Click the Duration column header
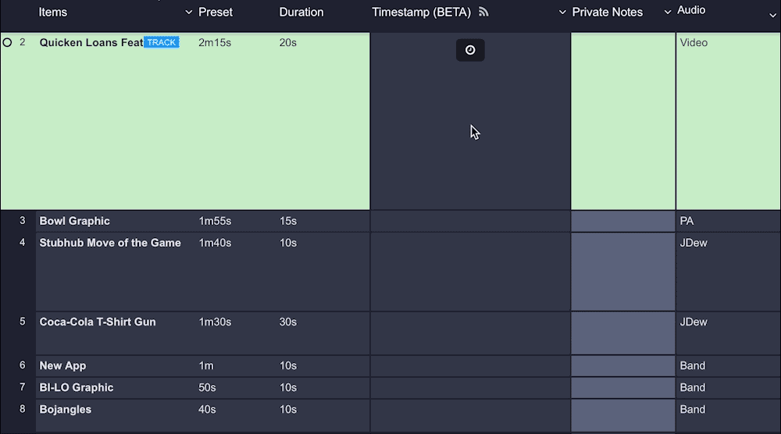 pyautogui.click(x=301, y=12)
